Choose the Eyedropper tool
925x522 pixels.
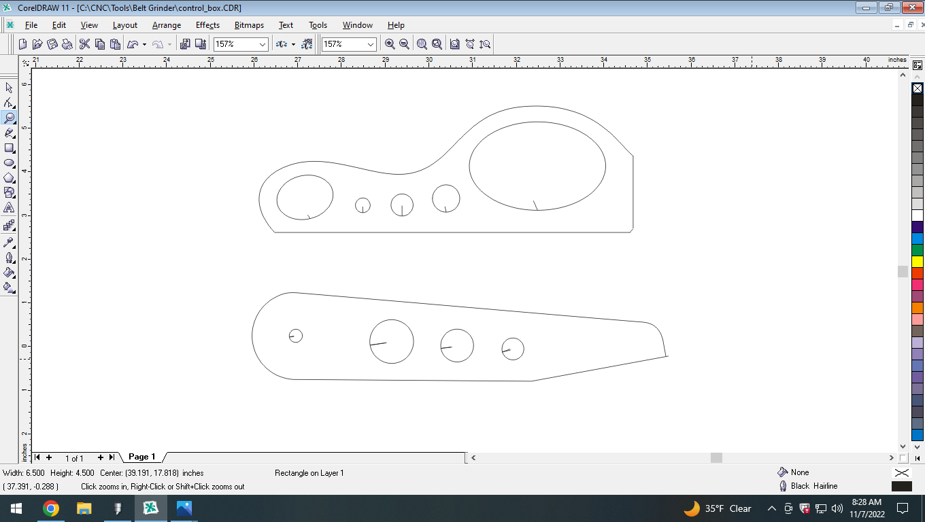pyautogui.click(x=9, y=241)
